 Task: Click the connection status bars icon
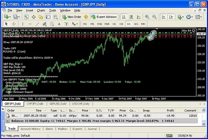click(169, 136)
